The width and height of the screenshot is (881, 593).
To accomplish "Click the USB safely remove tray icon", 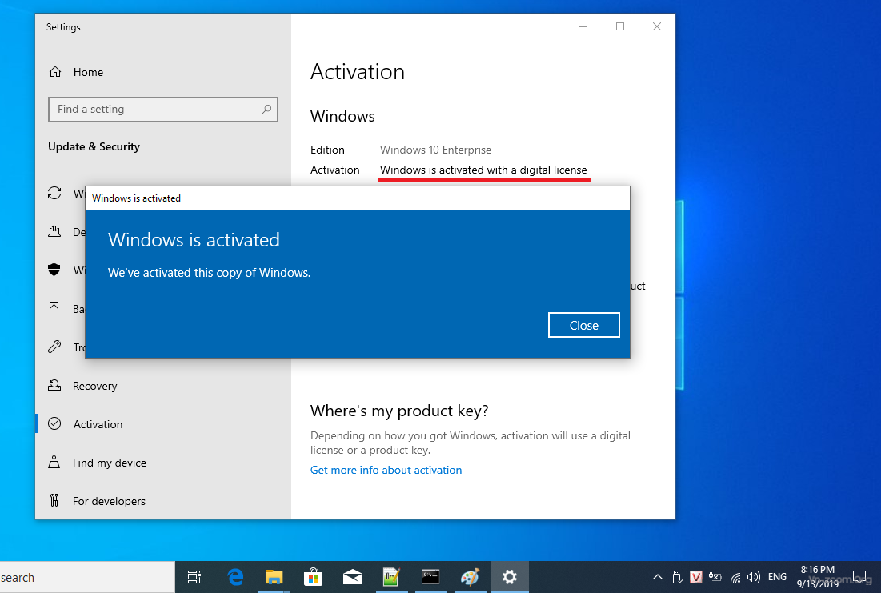I will pyautogui.click(x=677, y=577).
